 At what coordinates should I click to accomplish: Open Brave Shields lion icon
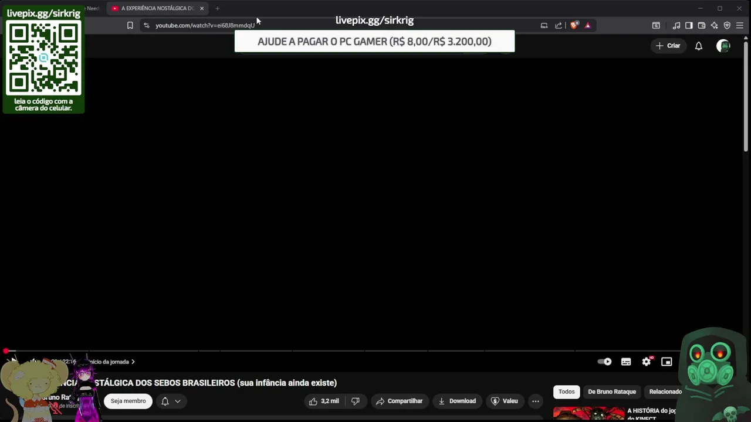click(x=574, y=25)
